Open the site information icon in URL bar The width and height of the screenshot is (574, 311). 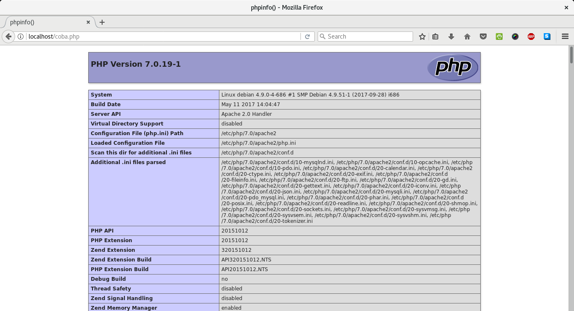[21, 37]
